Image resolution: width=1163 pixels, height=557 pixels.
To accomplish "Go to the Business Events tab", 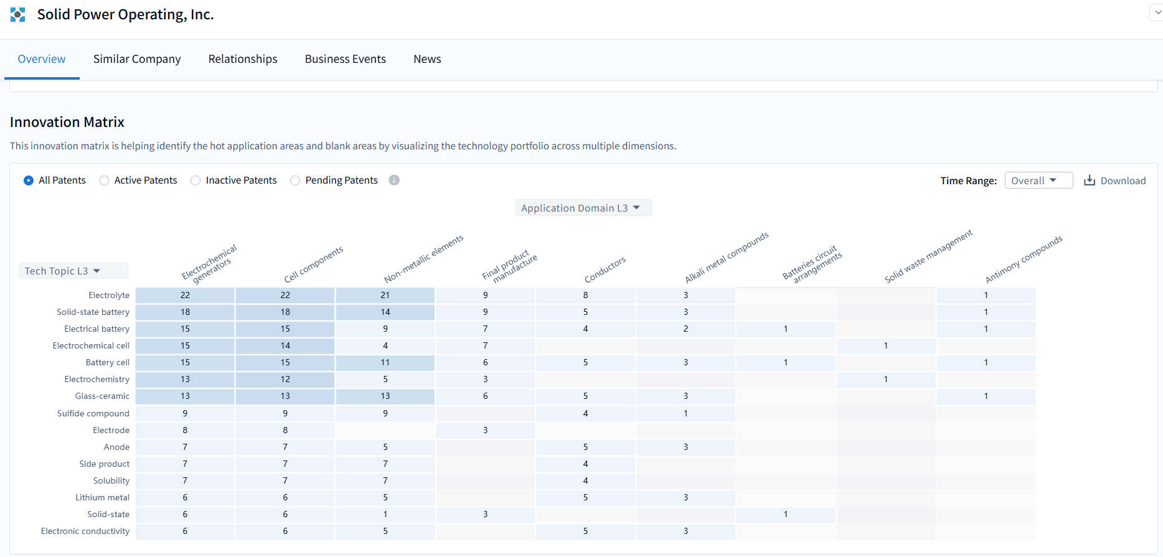I will pos(345,59).
